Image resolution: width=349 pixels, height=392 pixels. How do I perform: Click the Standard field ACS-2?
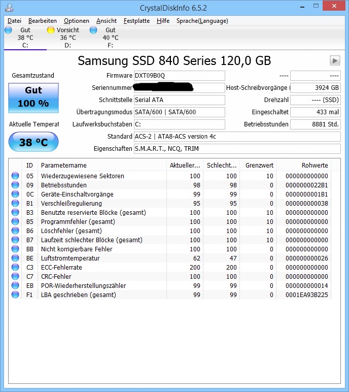[x=237, y=137]
